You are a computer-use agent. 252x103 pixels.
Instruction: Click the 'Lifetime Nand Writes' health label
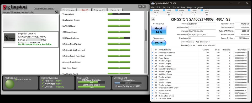[x=72, y=44]
